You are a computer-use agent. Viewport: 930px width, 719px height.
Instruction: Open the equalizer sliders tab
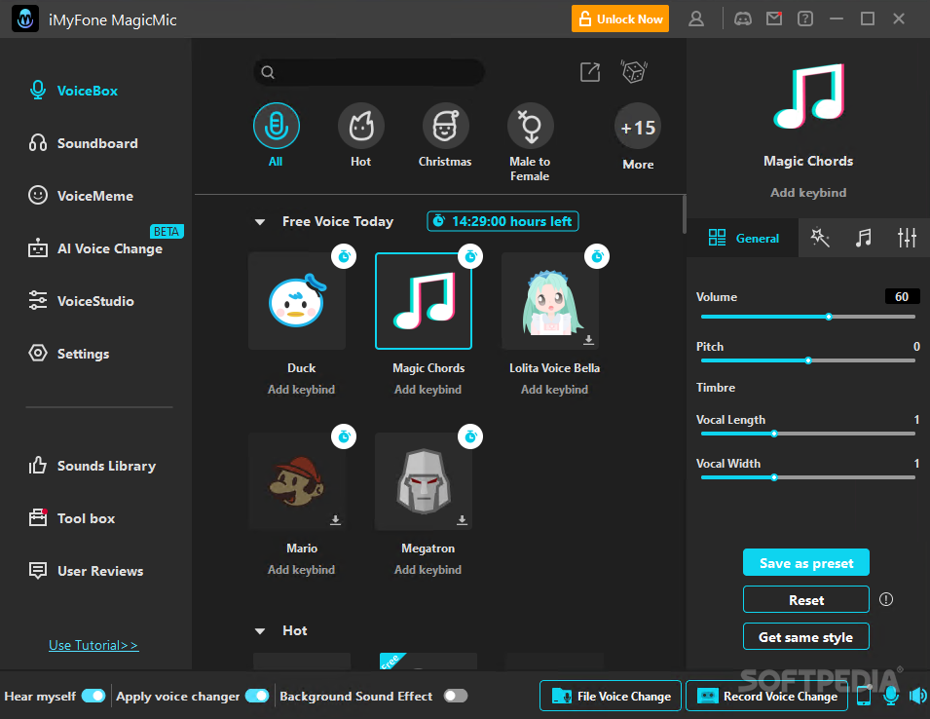click(907, 238)
